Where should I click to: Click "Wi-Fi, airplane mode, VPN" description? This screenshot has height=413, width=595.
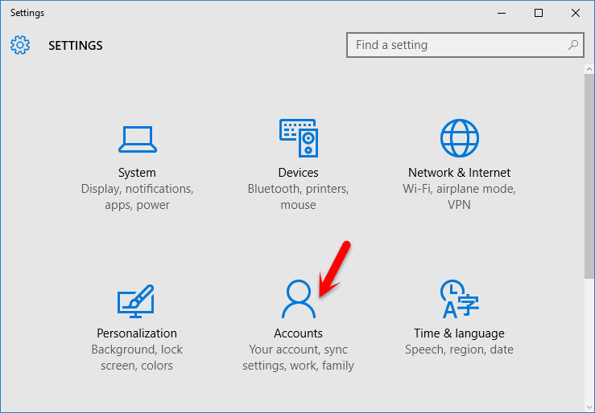459,197
